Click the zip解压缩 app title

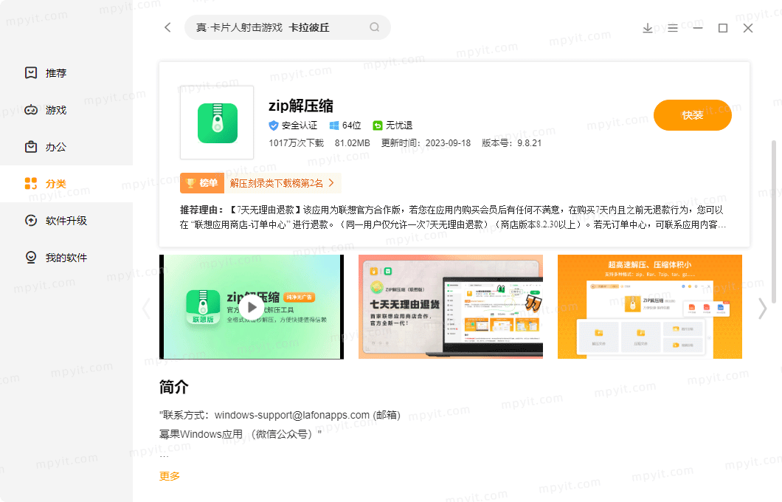point(301,106)
